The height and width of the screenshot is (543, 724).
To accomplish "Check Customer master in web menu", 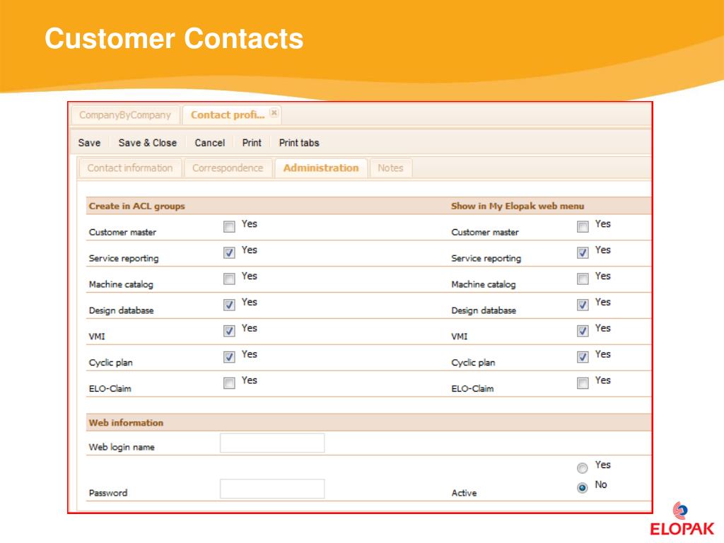I will [583, 227].
